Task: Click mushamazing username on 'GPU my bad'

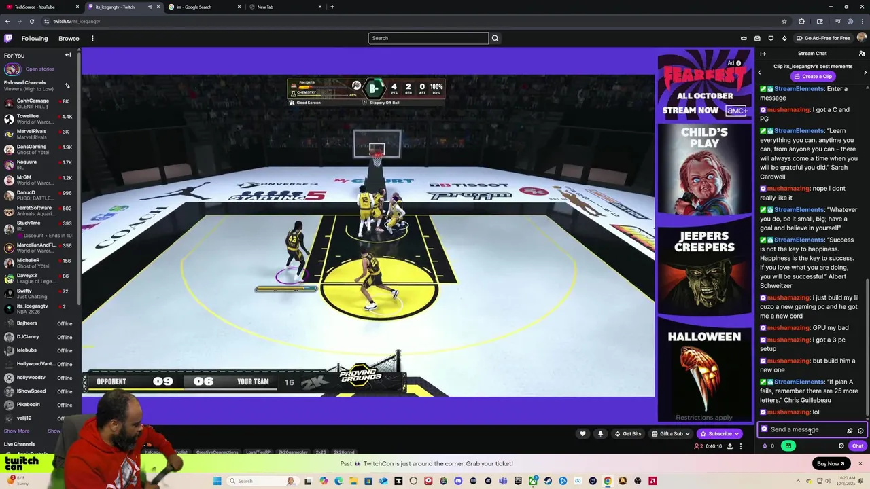Action: tap(788, 327)
